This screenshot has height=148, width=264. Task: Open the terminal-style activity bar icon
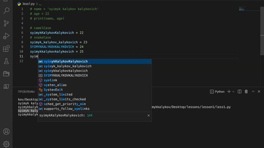[6, 86]
